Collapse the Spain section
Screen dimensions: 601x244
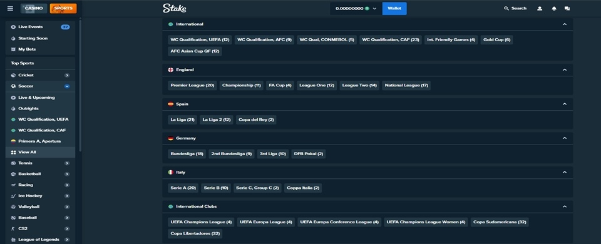pos(565,104)
